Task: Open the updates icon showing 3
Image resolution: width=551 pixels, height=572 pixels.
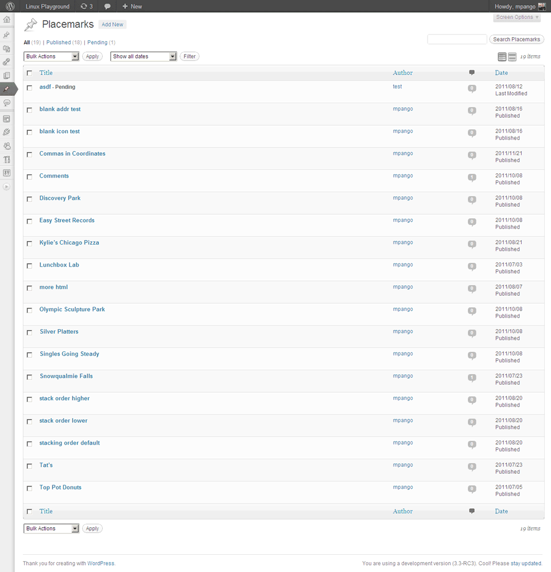Action: coord(87,6)
